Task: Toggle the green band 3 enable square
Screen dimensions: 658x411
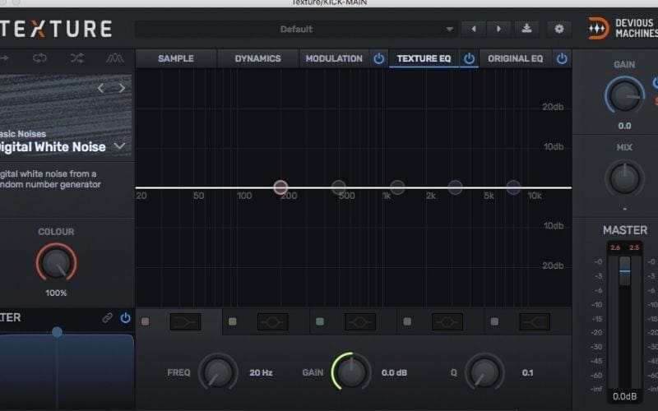Action: coord(320,321)
